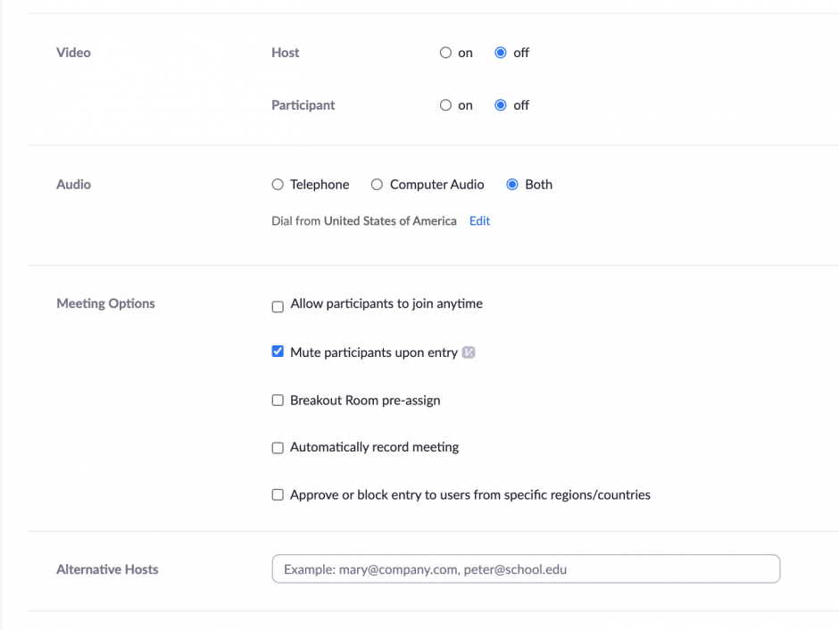Screen dimensions: 839x630
Task: Check Breakout Room pre-assign box
Action: coord(278,401)
